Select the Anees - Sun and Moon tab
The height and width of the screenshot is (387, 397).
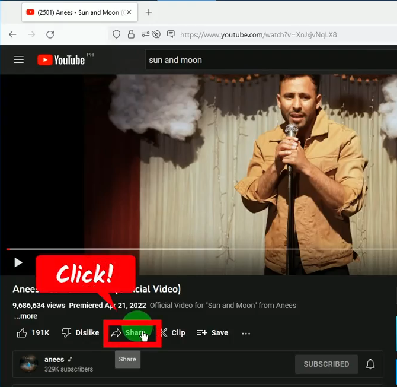tap(79, 12)
